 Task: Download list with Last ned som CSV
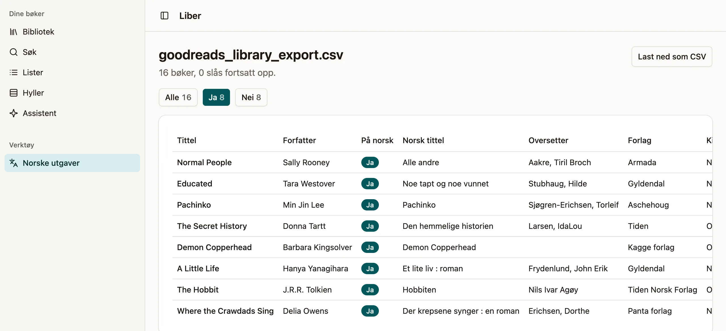click(x=672, y=57)
